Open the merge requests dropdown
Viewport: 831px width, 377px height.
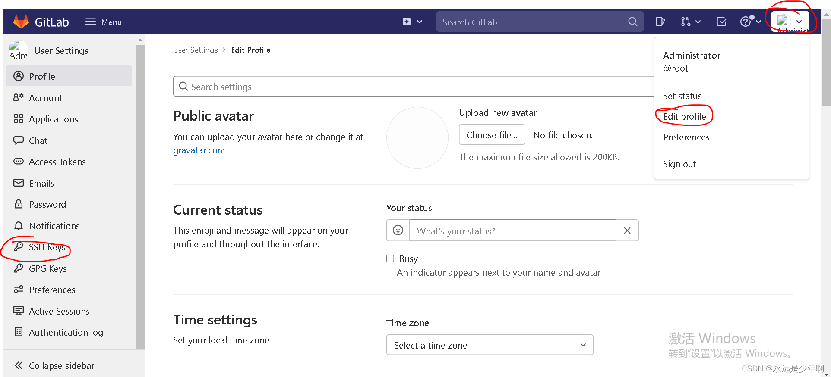coord(690,22)
